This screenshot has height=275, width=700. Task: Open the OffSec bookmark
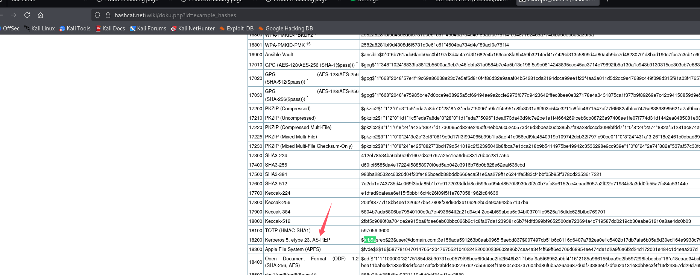(11, 29)
